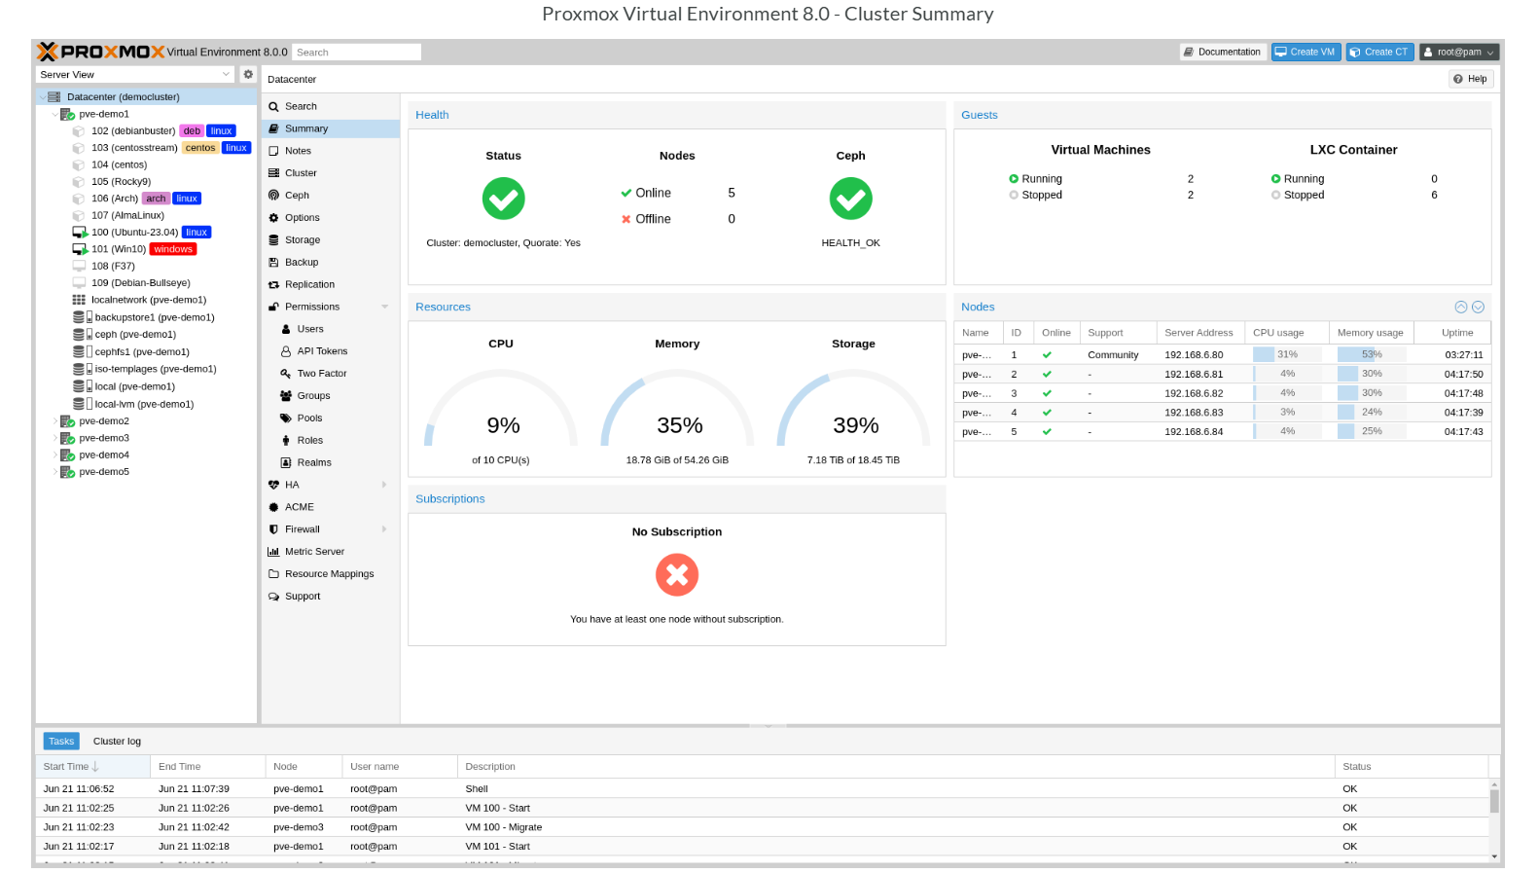The width and height of the screenshot is (1538, 873).
Task: Click the Backup floppy icon
Action: [x=273, y=263]
